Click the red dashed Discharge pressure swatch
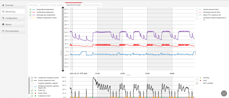 click(200, 12)
